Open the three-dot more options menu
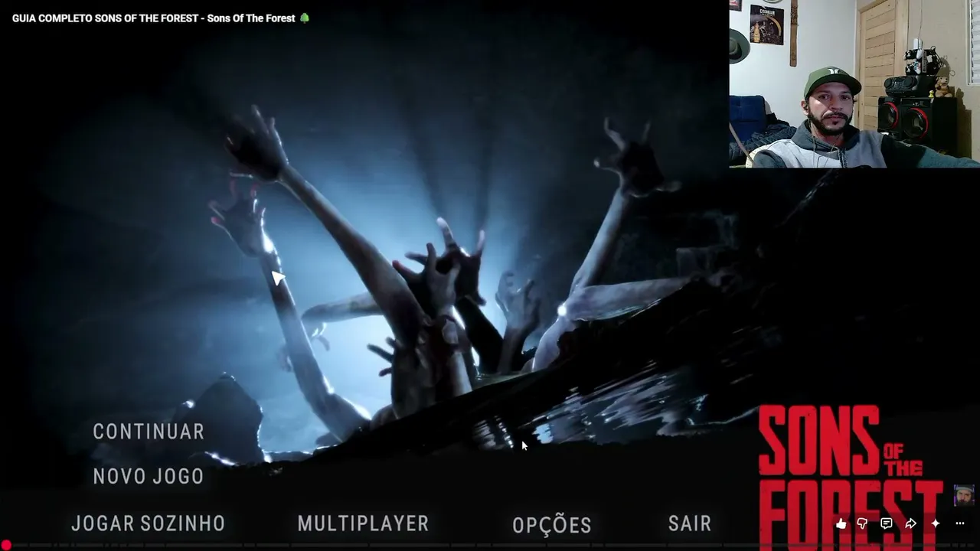The height and width of the screenshot is (551, 980). point(959,523)
